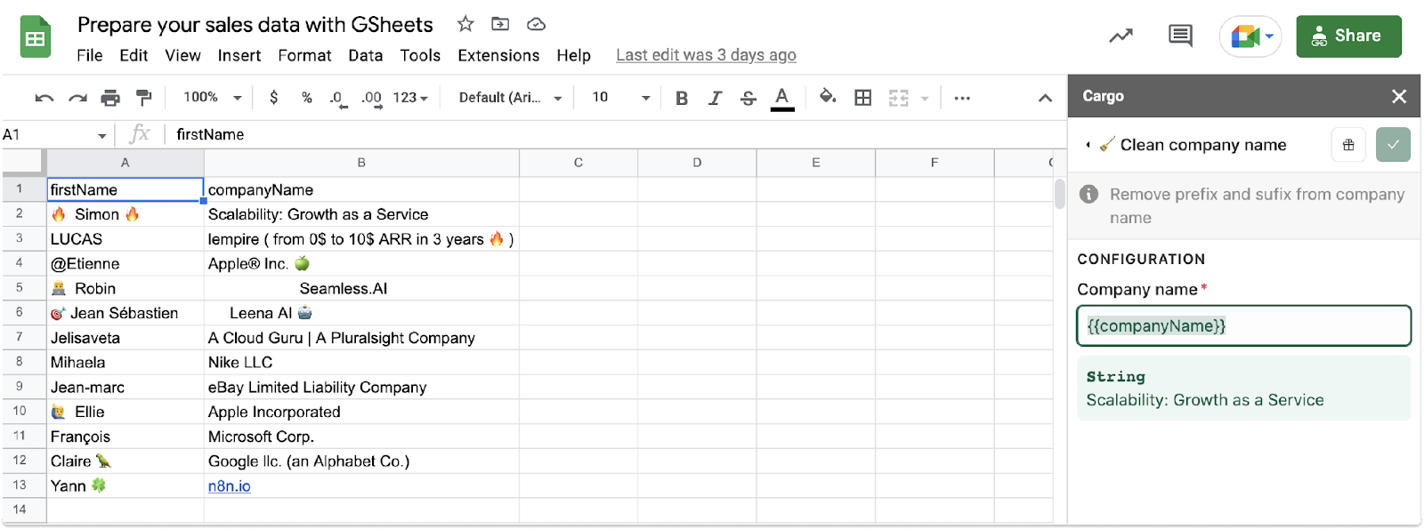The width and height of the screenshot is (1424, 529).
Task: Click the Company name input field
Action: click(x=1243, y=325)
